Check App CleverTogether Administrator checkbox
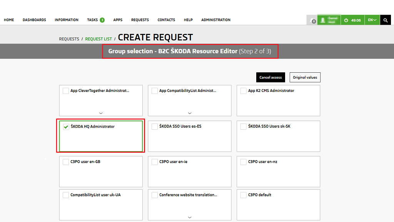 click(x=66, y=91)
